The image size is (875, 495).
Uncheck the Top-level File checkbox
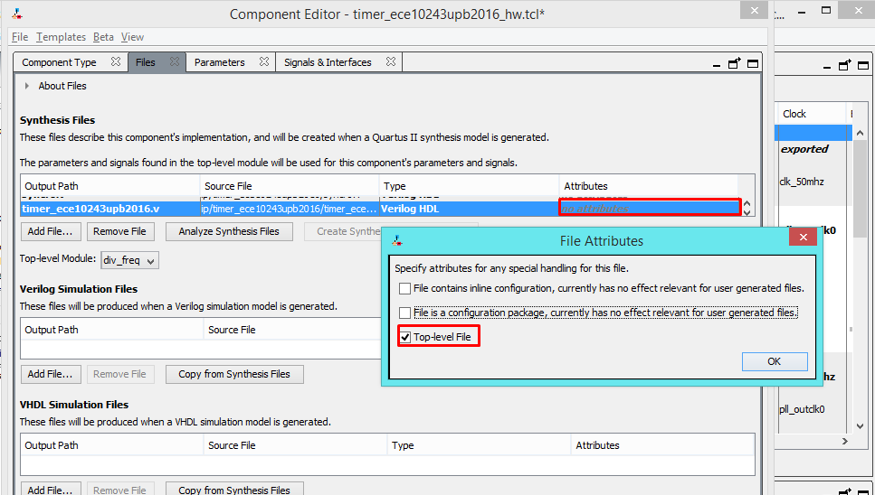coord(405,337)
